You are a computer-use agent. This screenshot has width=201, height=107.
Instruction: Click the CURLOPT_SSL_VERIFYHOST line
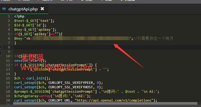click(58, 87)
